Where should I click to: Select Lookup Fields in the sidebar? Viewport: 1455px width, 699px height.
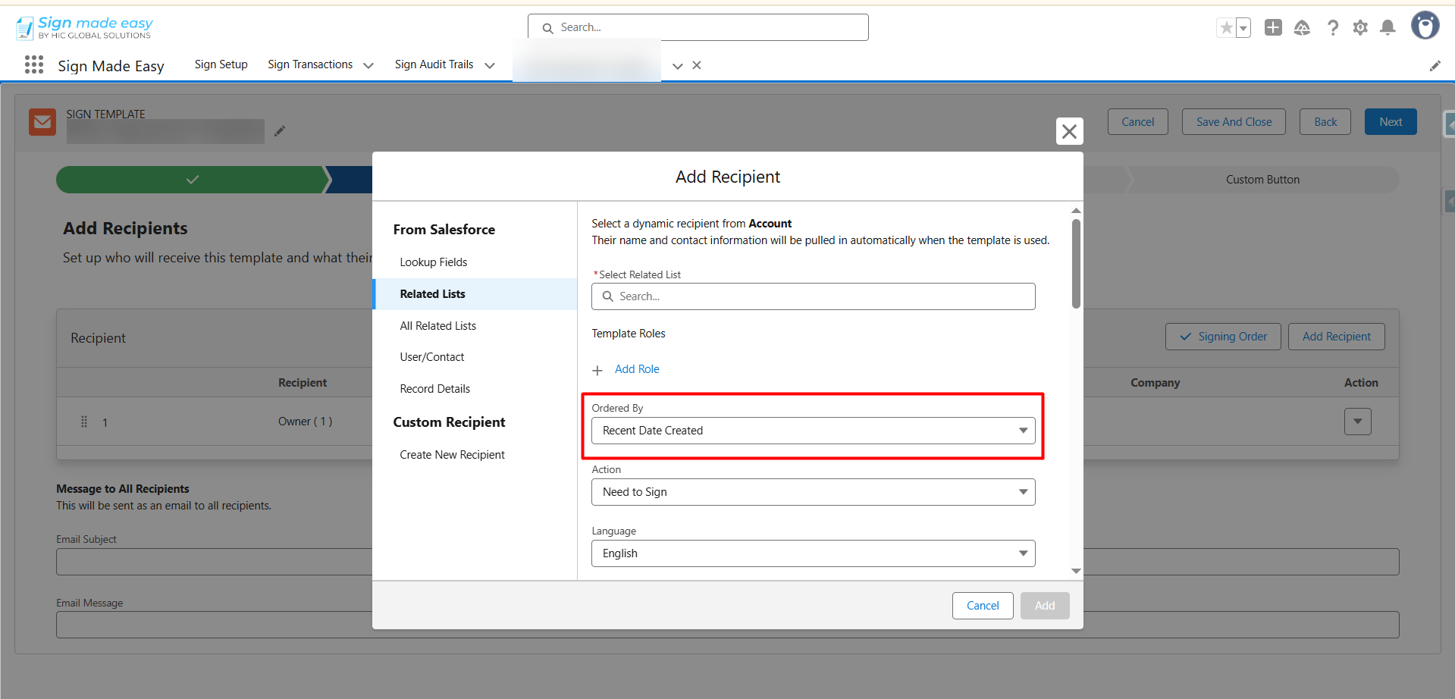tap(434, 262)
